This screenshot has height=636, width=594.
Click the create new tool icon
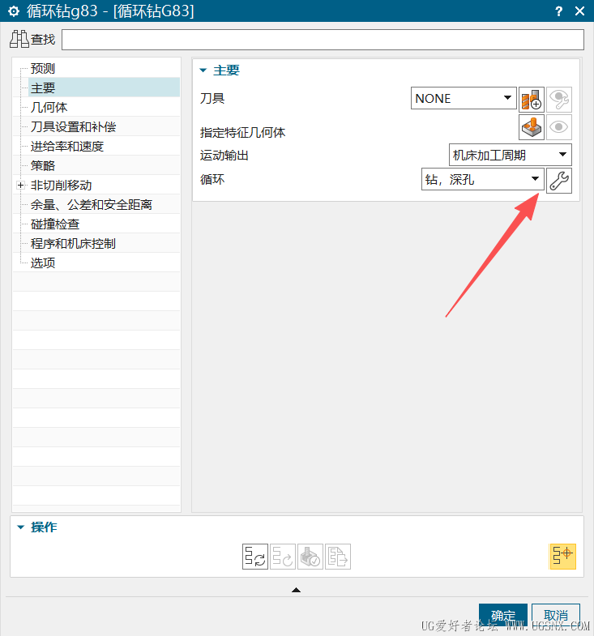pyautogui.click(x=532, y=99)
